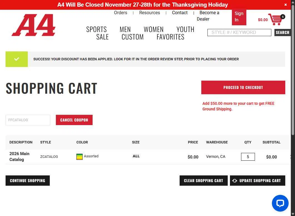Click the Assorted color swatch

pyautogui.click(x=80, y=157)
